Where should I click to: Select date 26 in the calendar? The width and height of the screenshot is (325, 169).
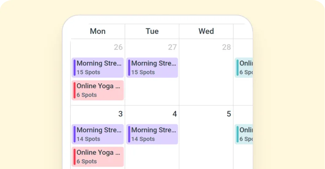pos(118,47)
